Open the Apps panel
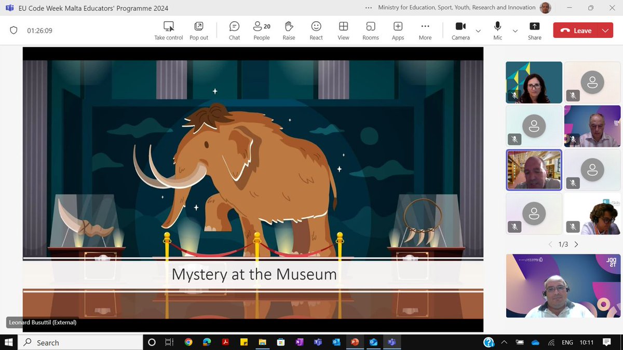Screen dimensions: 623x350 398,30
